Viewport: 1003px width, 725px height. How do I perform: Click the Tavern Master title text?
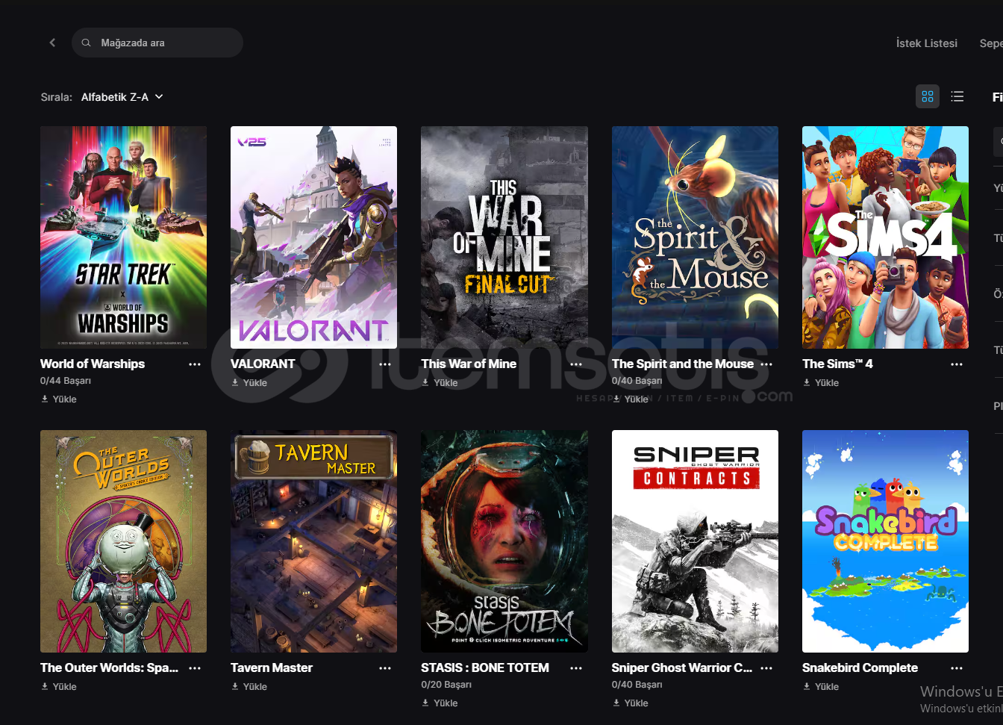(272, 668)
